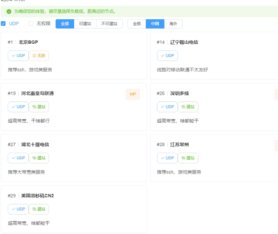Select the 海外 region filter
The image size is (278, 234).
coord(173,24)
